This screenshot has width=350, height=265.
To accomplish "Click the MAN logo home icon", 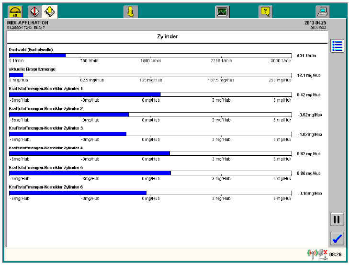I will (x=15, y=12).
